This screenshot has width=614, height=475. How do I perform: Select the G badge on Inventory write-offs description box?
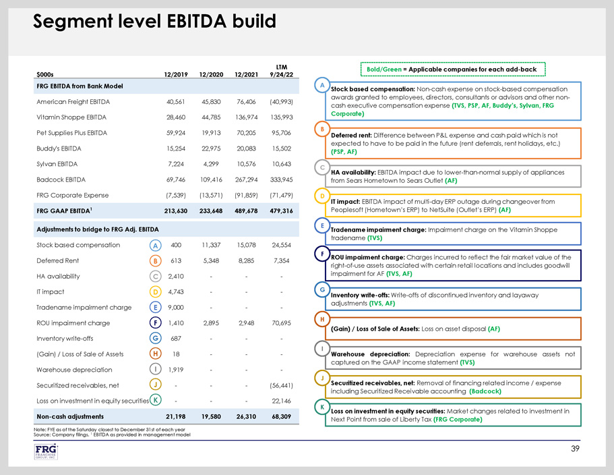323,289
